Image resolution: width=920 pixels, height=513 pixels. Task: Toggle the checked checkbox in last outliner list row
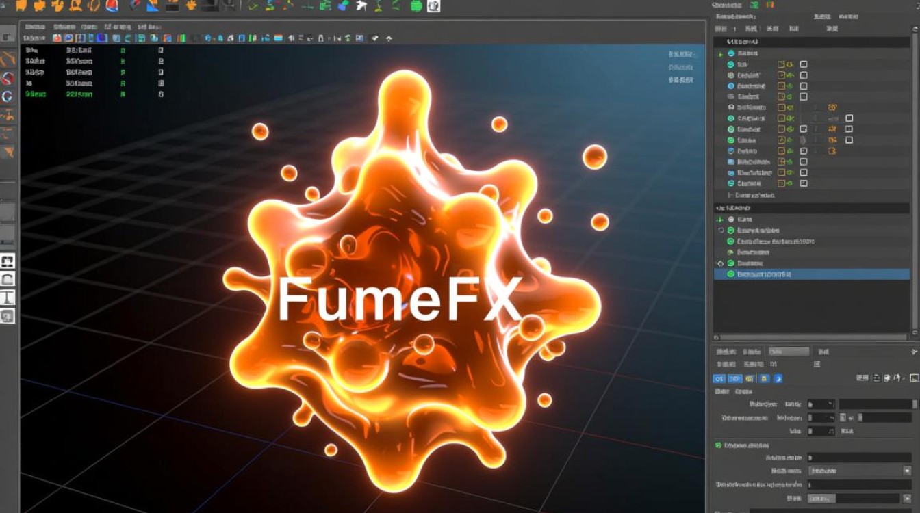(x=804, y=183)
